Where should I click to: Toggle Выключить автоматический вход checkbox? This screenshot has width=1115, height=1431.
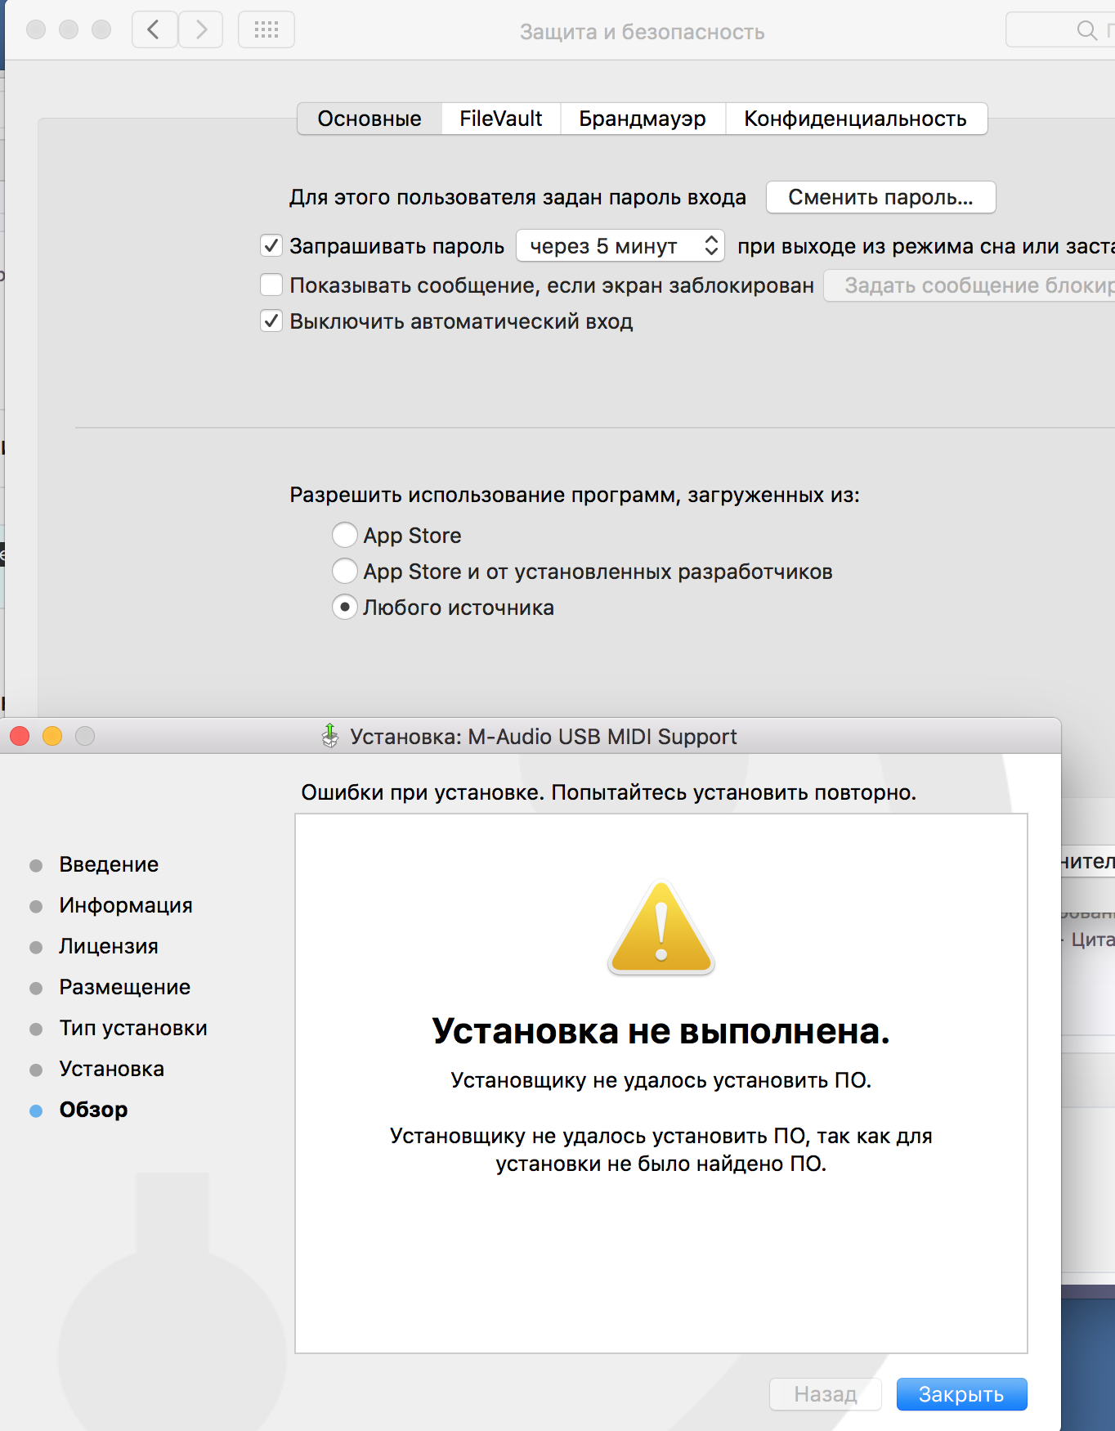(x=271, y=321)
